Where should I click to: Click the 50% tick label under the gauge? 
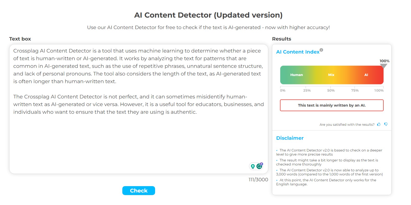point(331,90)
